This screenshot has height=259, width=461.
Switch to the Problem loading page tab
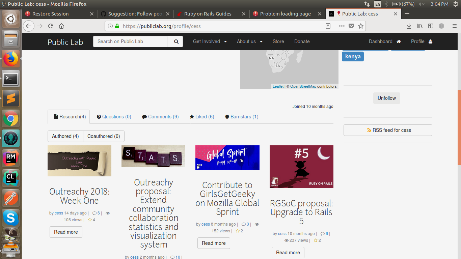(x=287, y=14)
